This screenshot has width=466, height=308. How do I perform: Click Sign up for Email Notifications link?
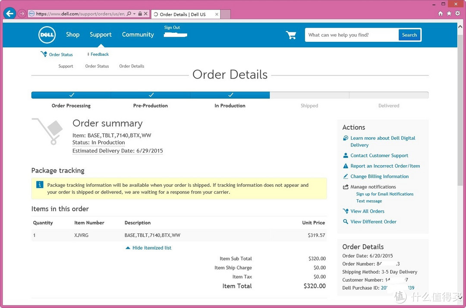384,194
